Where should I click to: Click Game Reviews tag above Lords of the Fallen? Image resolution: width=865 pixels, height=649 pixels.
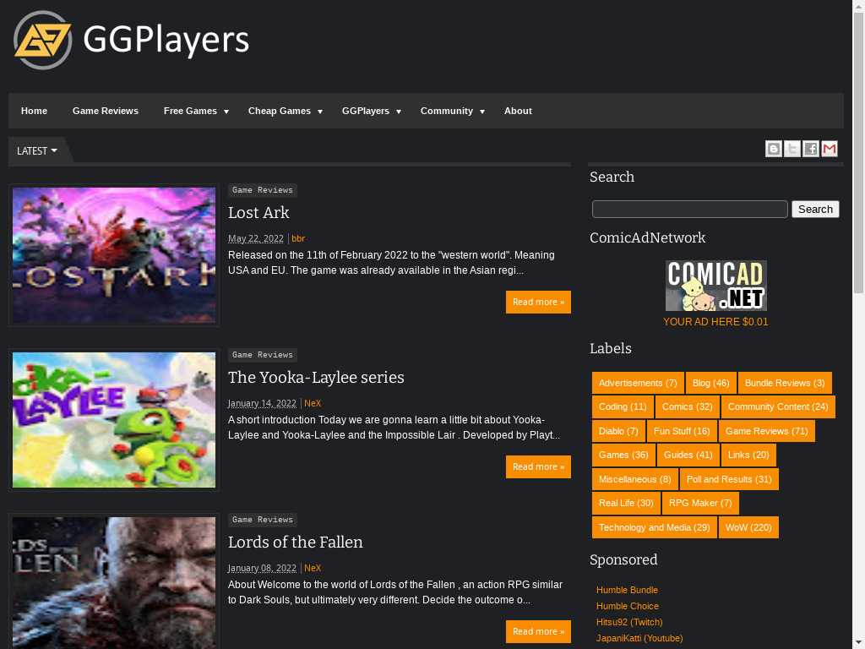point(263,520)
